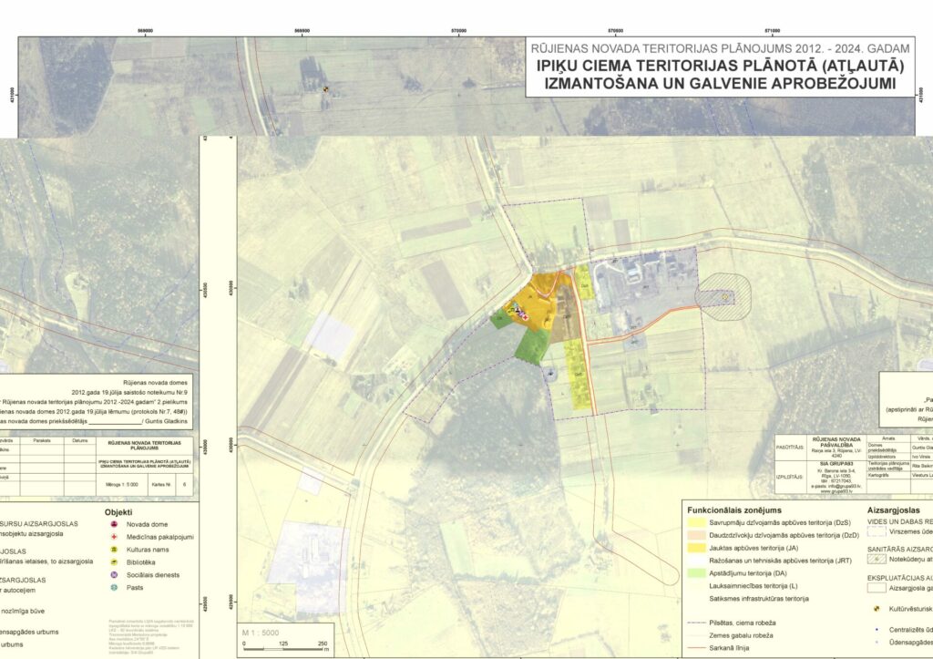933x659 pixels.
Task: Click the green DA zoning swatch
Action: [695, 573]
